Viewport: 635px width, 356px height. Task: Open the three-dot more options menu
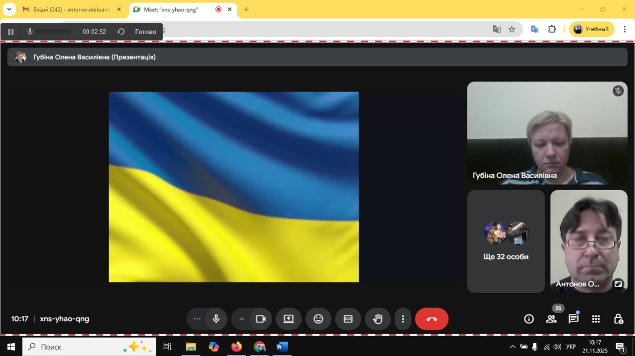click(403, 319)
